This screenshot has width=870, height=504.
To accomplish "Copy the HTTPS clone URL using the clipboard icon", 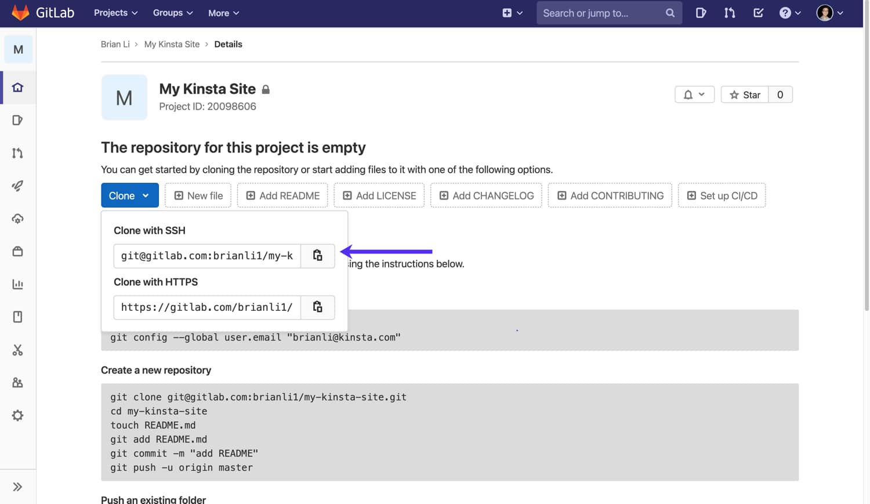I will (x=317, y=307).
